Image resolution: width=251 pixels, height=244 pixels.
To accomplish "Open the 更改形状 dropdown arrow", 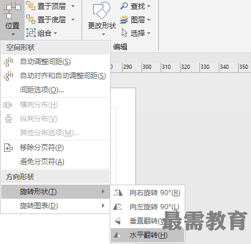I will pos(103,34).
